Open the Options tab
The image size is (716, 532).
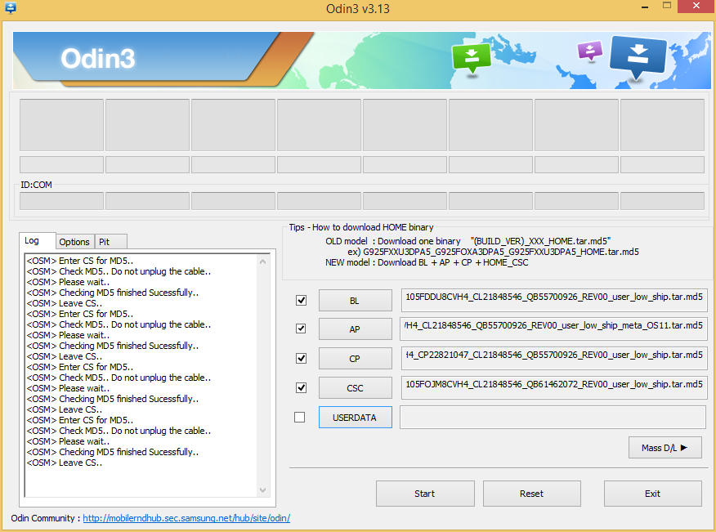pos(74,242)
